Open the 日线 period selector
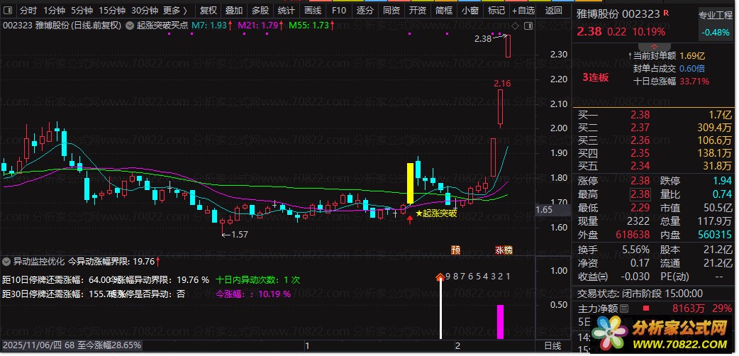739x356 pixels. click(553, 345)
